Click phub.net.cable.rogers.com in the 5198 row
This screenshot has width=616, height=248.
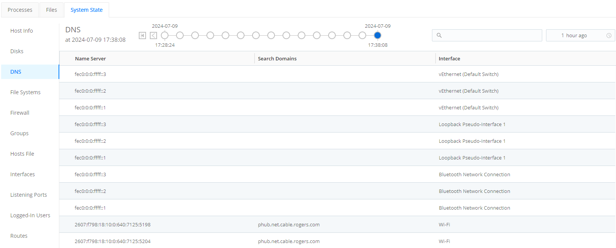coord(289,224)
